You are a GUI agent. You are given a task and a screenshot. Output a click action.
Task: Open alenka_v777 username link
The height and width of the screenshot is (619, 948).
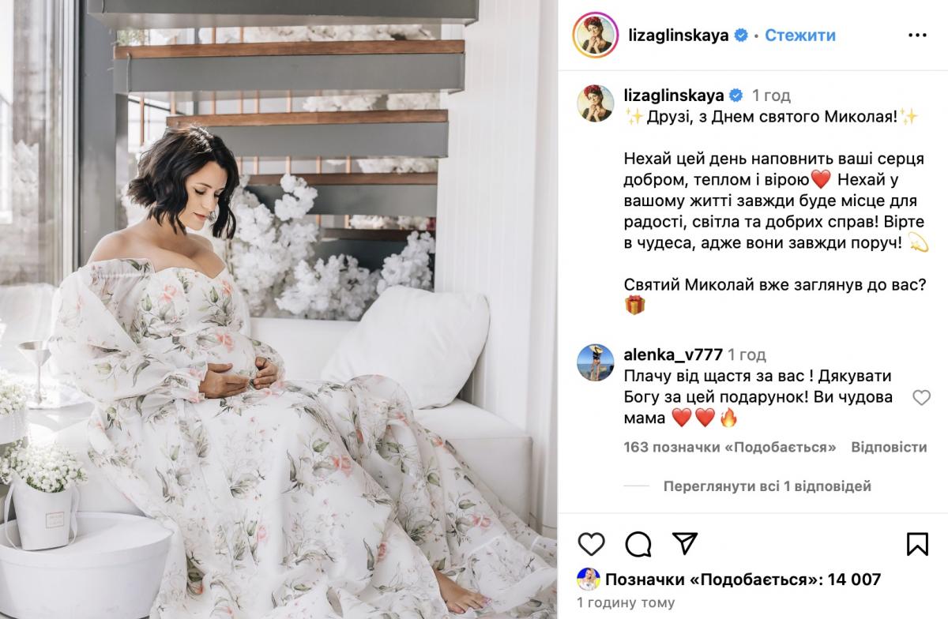[x=671, y=355]
